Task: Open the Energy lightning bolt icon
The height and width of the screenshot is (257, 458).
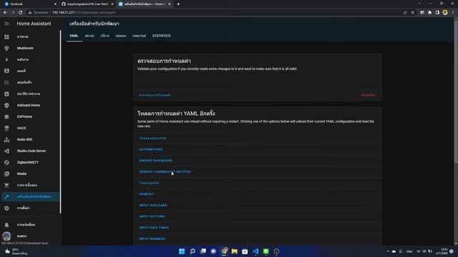Action: [x=6, y=59]
